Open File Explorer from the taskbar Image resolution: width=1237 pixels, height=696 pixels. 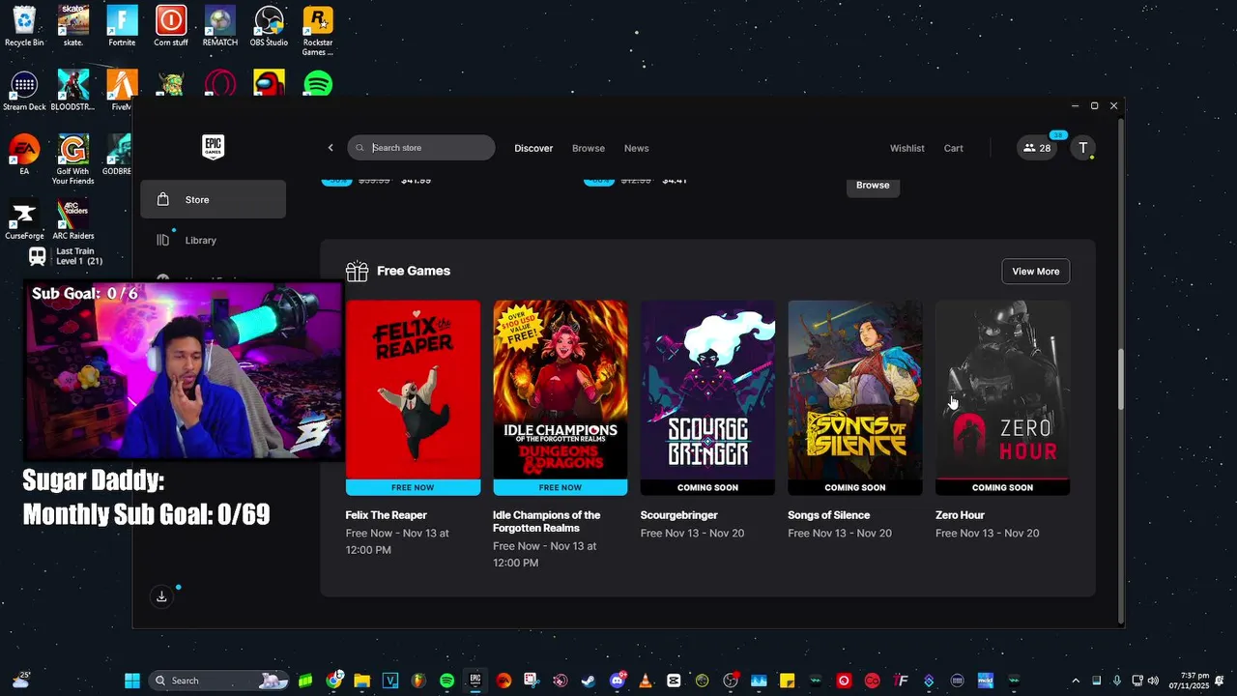(362, 681)
